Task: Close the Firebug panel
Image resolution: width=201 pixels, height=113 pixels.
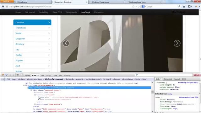Action: (x=199, y=75)
